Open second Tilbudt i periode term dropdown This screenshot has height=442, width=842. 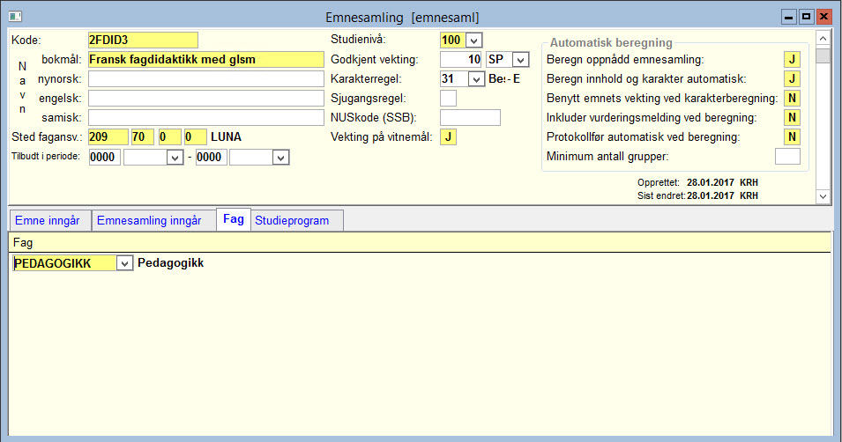[281, 158]
